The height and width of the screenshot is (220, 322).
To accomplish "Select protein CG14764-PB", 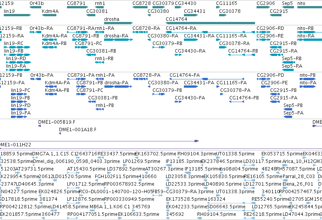I will click(x=236, y=102).
